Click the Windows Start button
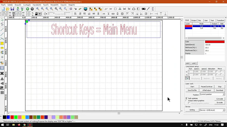 click(3, 125)
